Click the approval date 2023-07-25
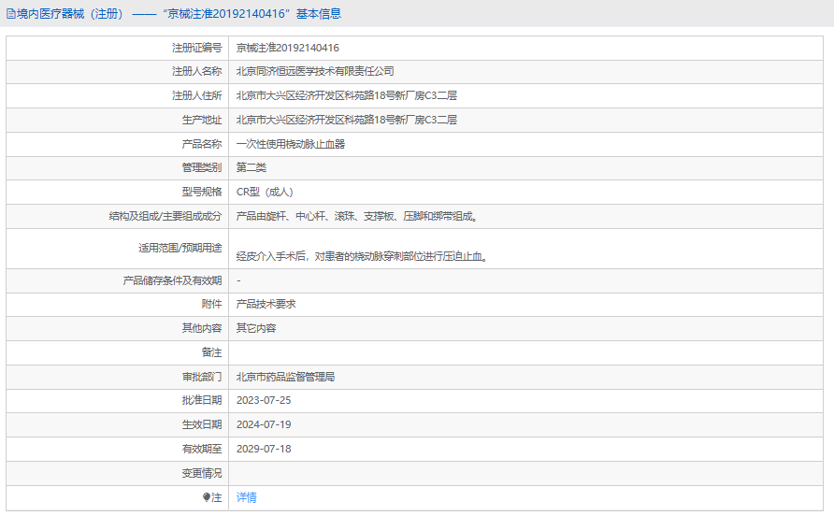The height and width of the screenshot is (516, 834). point(264,401)
